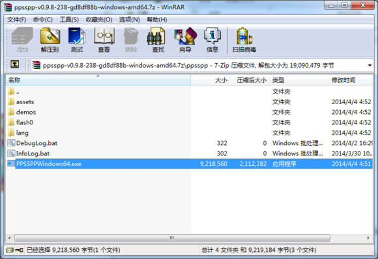This screenshot has height=259, width=378.
Task: Click the 322 size of DebugLog.bat
Action: [222, 143]
